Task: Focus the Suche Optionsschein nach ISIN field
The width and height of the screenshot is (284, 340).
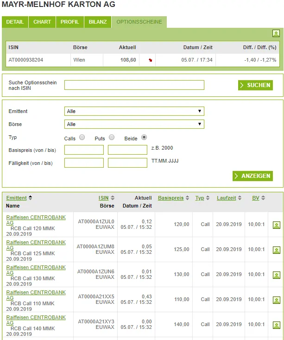Action: [134, 85]
